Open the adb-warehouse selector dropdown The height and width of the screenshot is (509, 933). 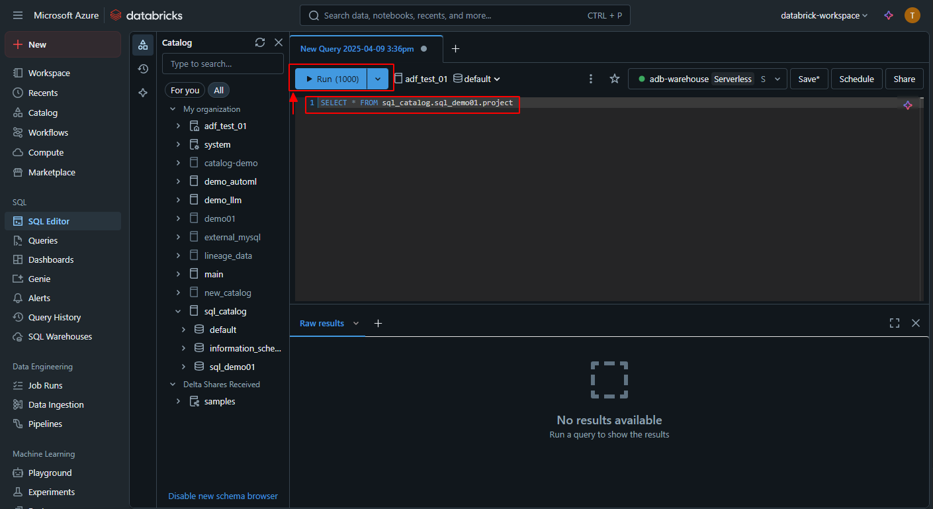707,79
